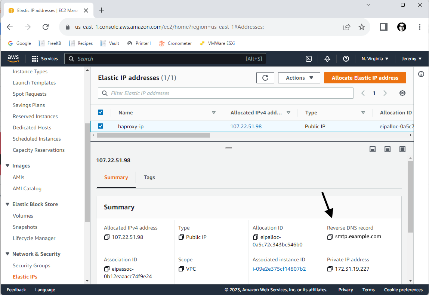Copy the Association ID value
This screenshot has width=429, height=295.
tap(107, 269)
